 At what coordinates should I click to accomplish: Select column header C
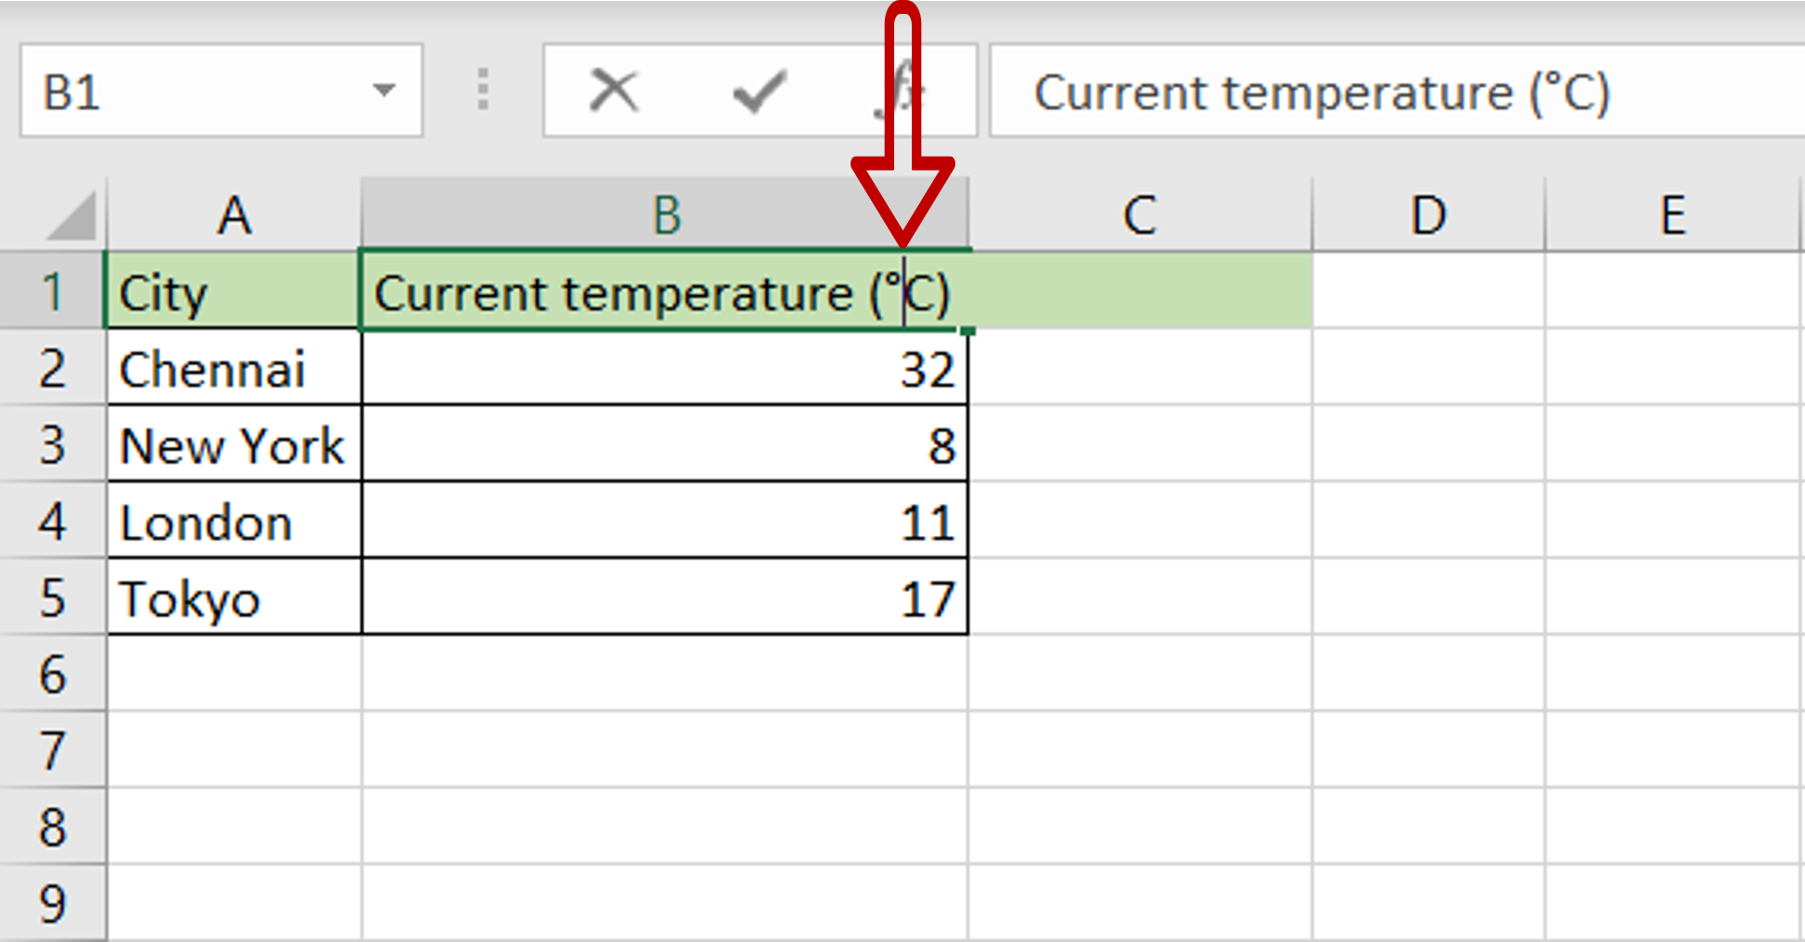1138,214
